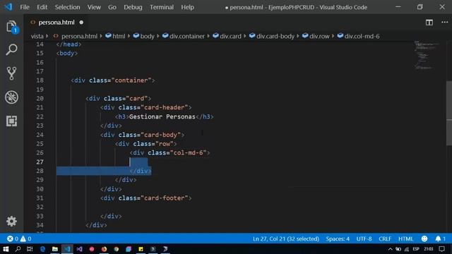Click CRLF end-of-line selector

tap(385, 238)
